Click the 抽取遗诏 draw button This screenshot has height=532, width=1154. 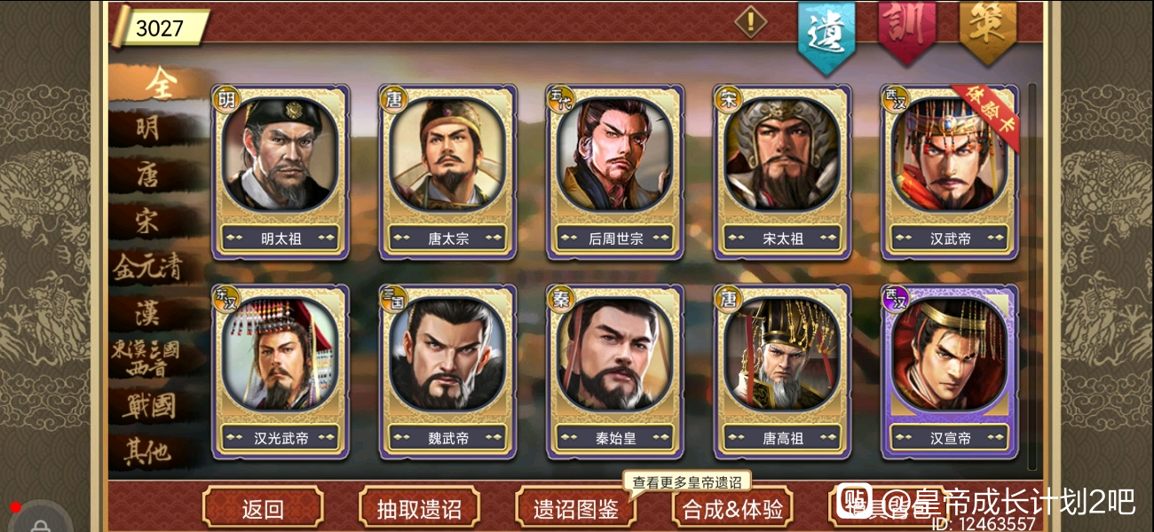click(419, 509)
